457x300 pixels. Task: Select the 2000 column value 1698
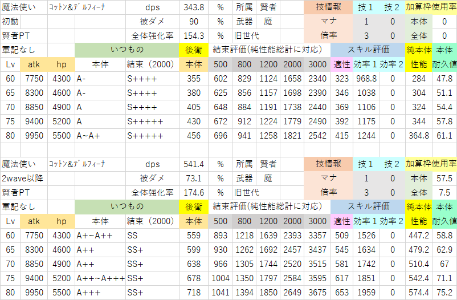click(292, 93)
